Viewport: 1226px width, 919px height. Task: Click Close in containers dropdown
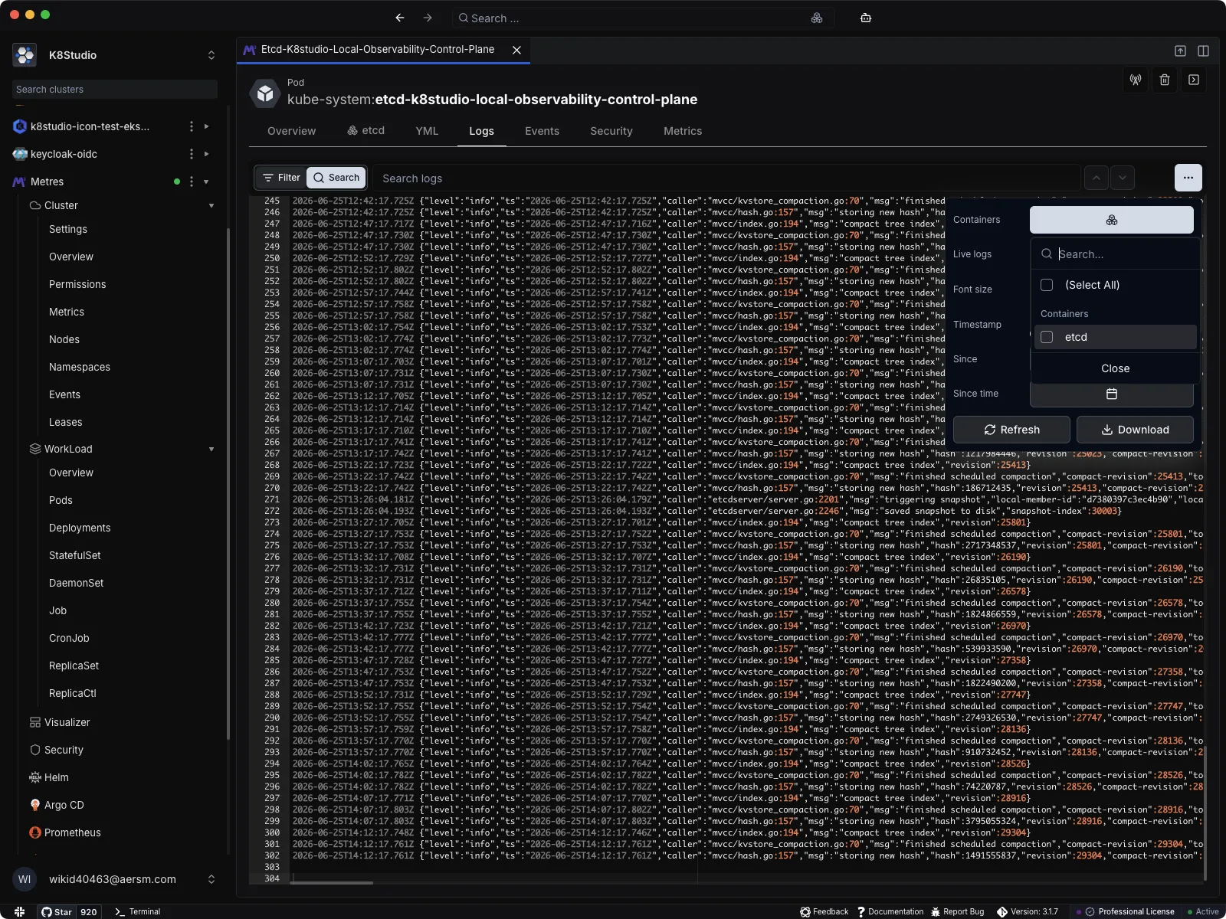coord(1115,368)
